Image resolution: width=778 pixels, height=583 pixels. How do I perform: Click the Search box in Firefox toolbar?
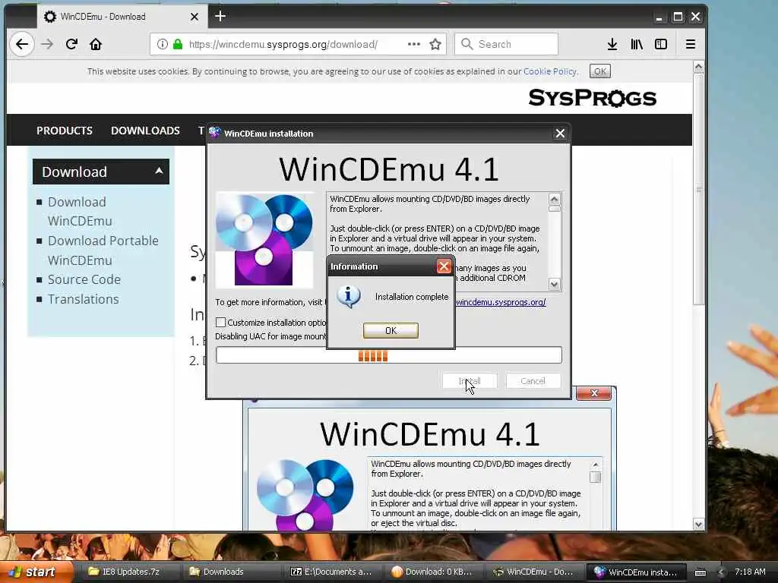tap(506, 44)
